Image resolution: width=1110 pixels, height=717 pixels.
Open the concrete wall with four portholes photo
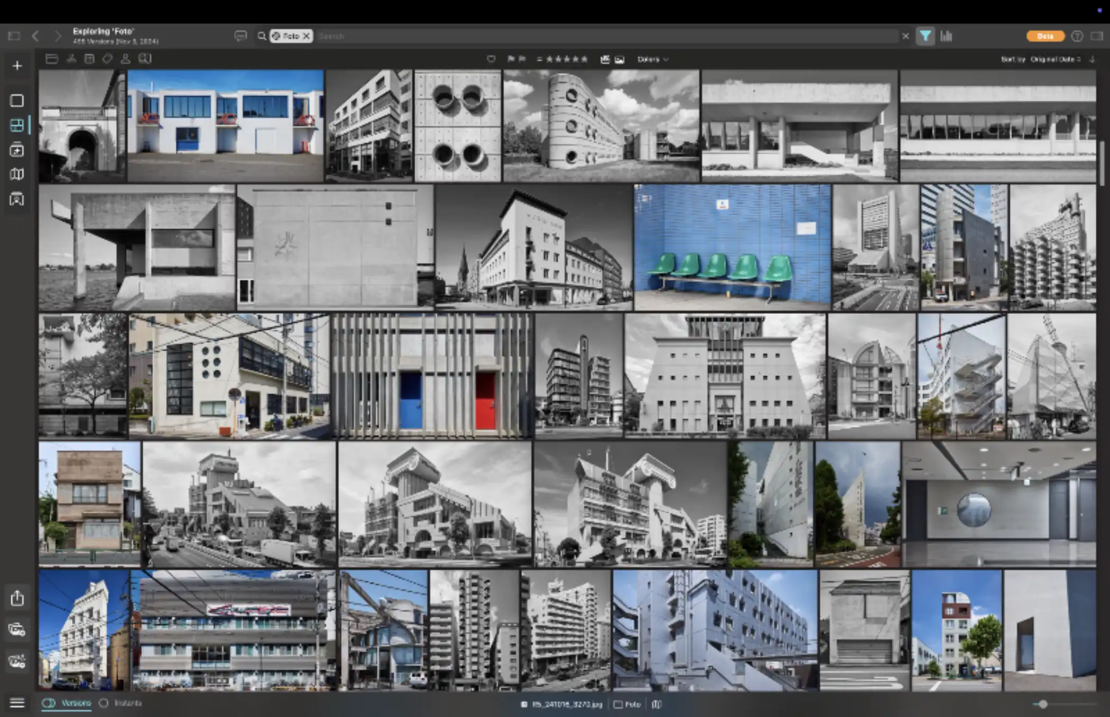click(458, 126)
